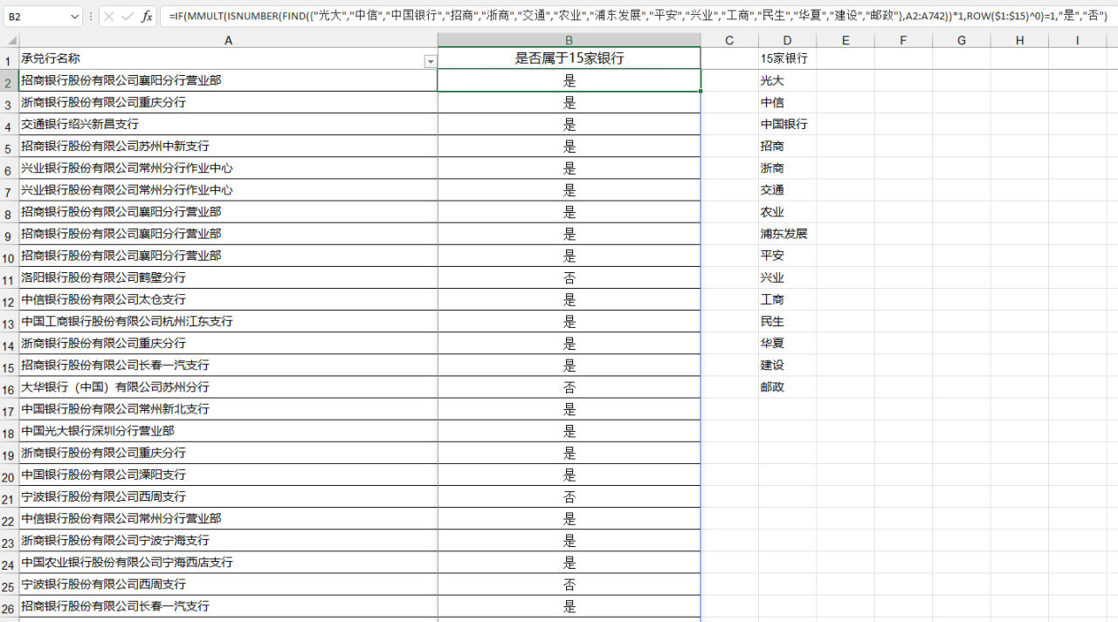Image resolution: width=1118 pixels, height=622 pixels.
Task: Click 农业 in the 15家银行 list
Action: tap(787, 211)
